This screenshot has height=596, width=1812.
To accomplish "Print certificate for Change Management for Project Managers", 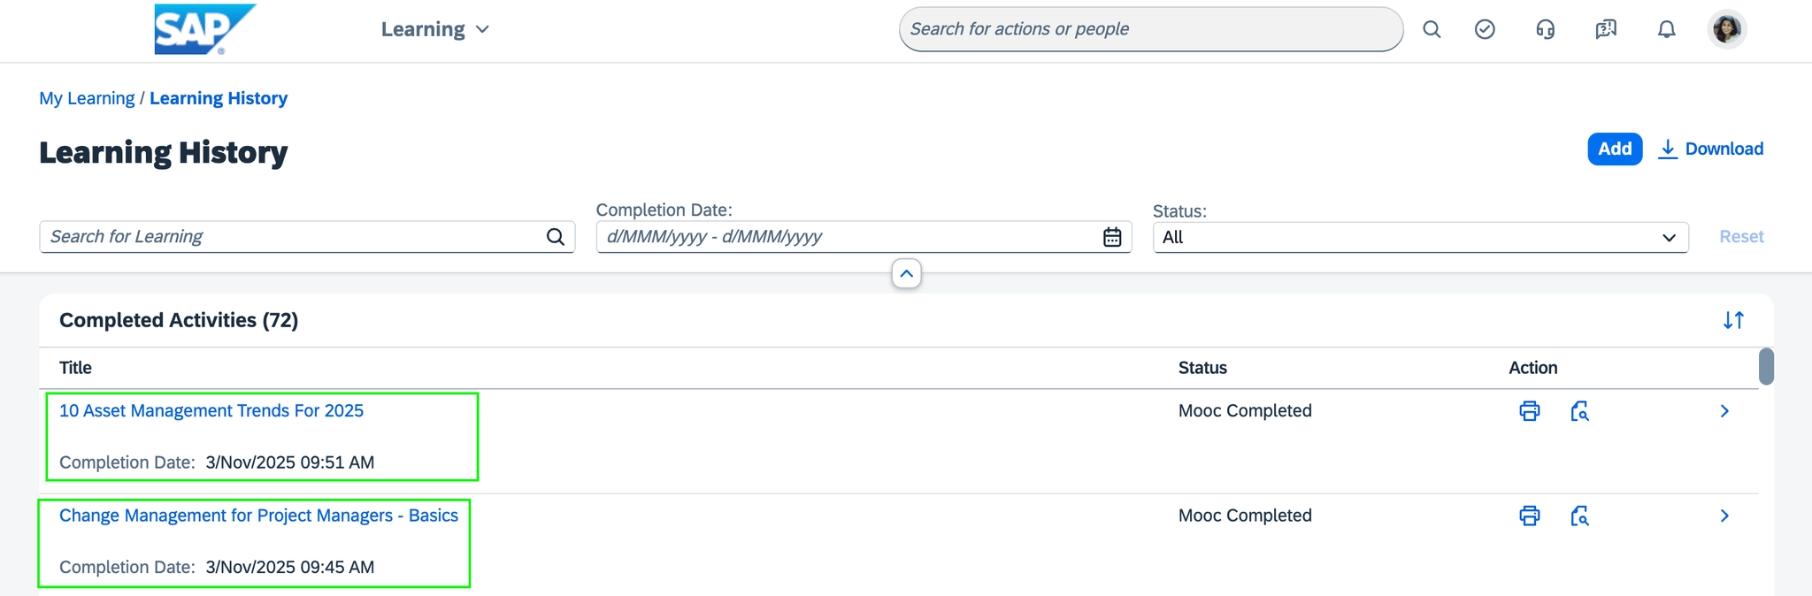I will [x=1529, y=516].
